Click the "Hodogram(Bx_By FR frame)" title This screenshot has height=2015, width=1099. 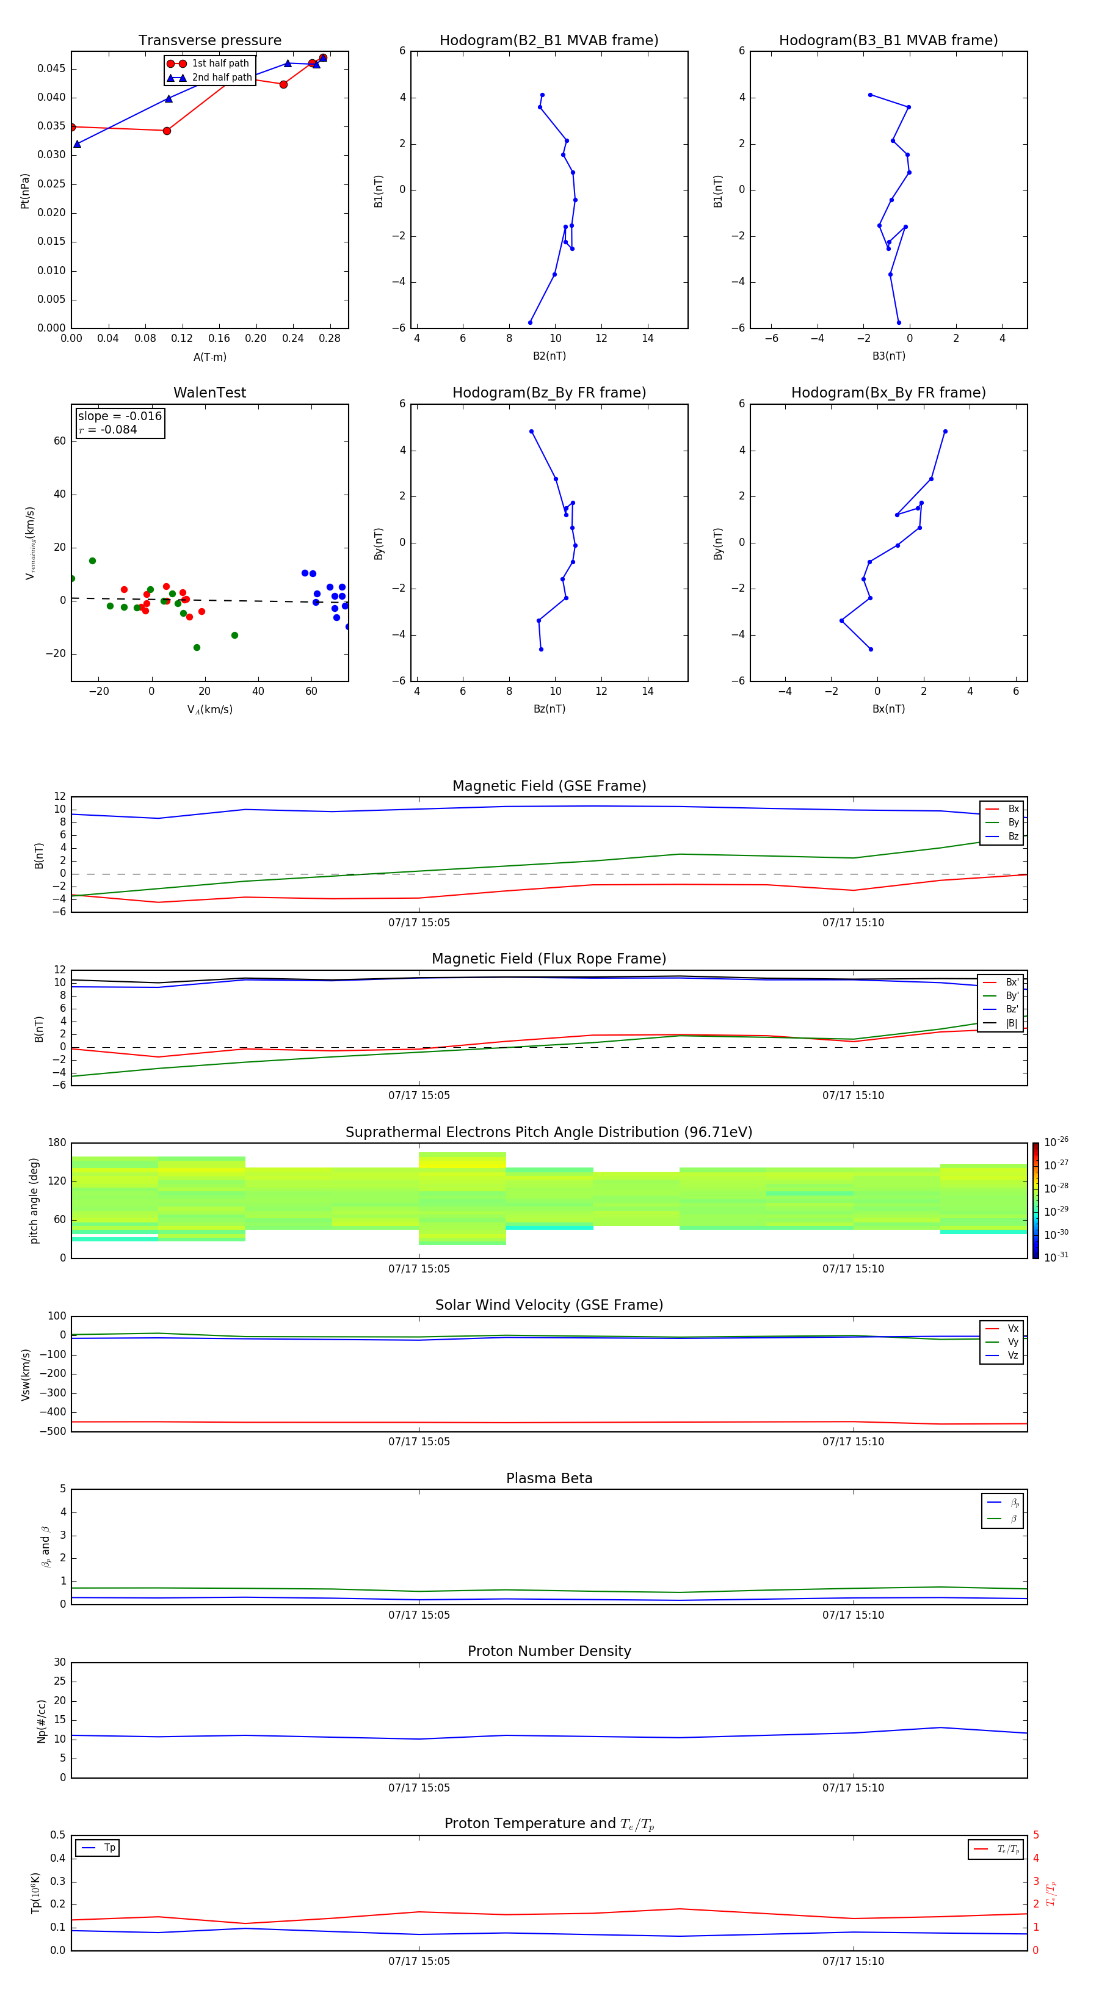888,393
